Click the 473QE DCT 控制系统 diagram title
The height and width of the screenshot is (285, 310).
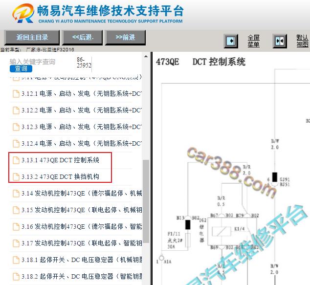click(200, 62)
